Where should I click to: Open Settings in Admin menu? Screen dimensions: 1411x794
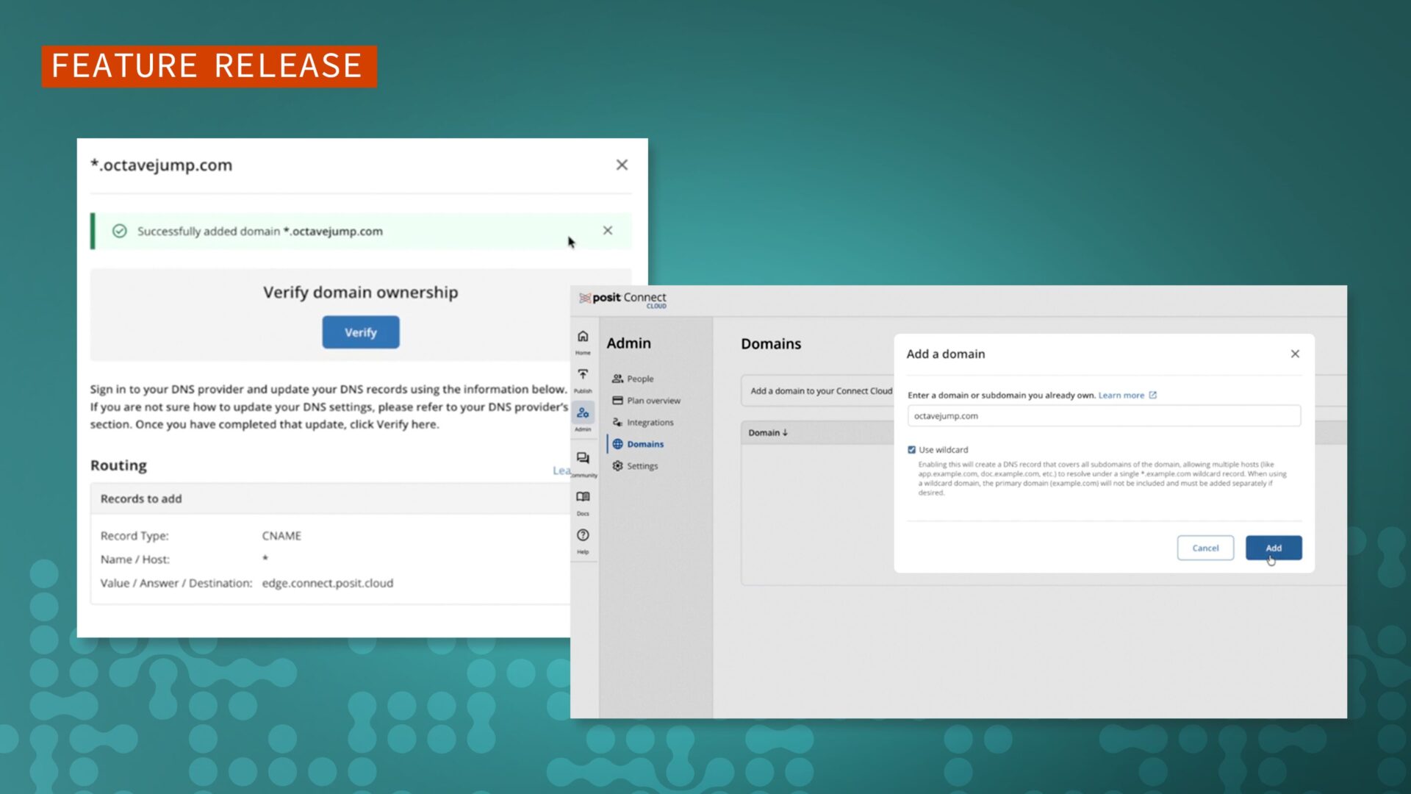click(642, 466)
